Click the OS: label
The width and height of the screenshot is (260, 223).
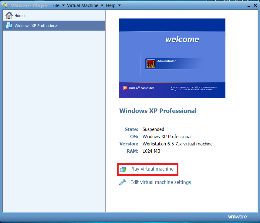click(x=134, y=137)
